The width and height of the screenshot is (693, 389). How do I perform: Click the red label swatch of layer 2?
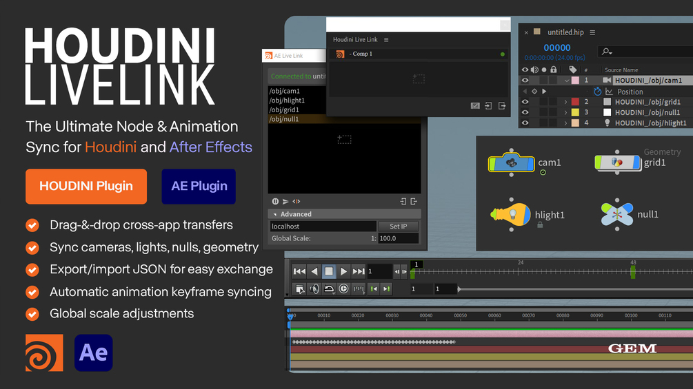click(575, 102)
